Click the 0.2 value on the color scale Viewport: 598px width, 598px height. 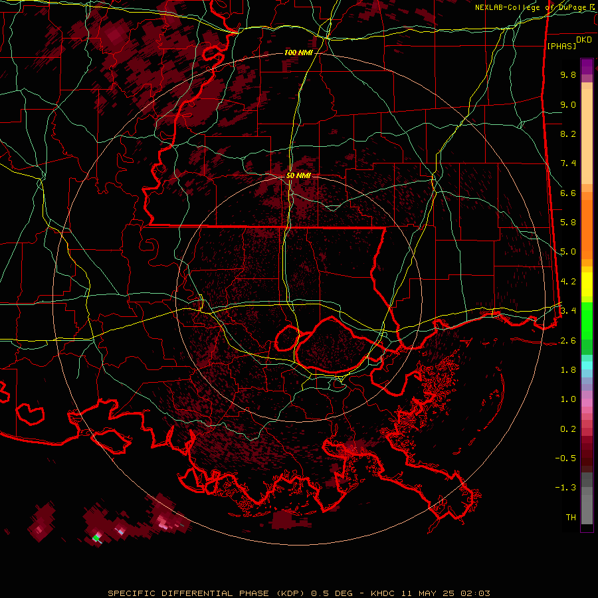[568, 429]
